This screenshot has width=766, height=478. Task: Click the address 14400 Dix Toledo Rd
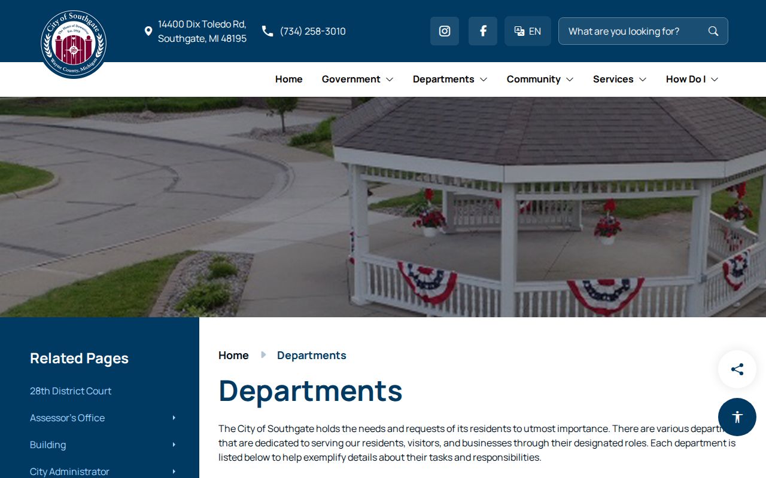tap(202, 31)
